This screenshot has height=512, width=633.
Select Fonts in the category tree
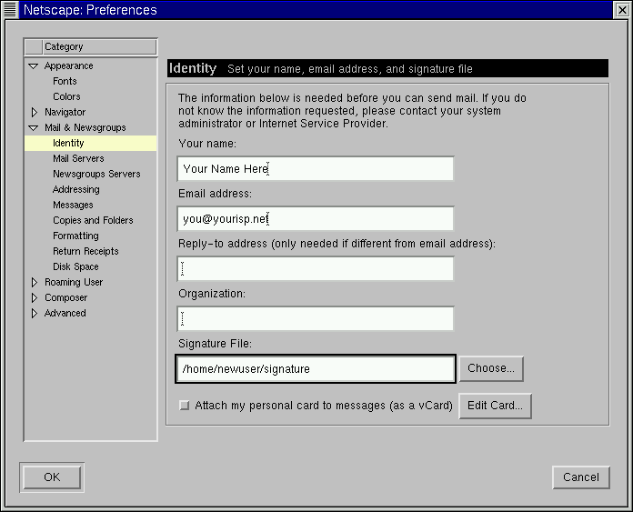65,82
